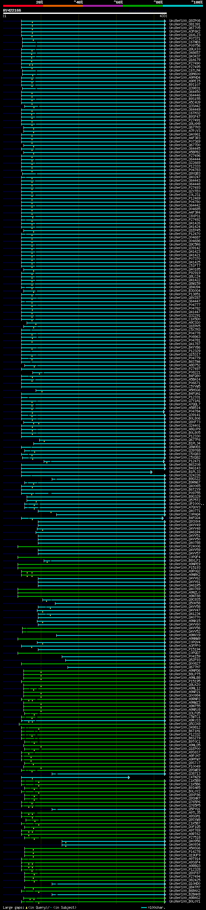Select the label UniRef100_P27495
The width and height of the screenshot is (206, 910).
coord(185,67)
